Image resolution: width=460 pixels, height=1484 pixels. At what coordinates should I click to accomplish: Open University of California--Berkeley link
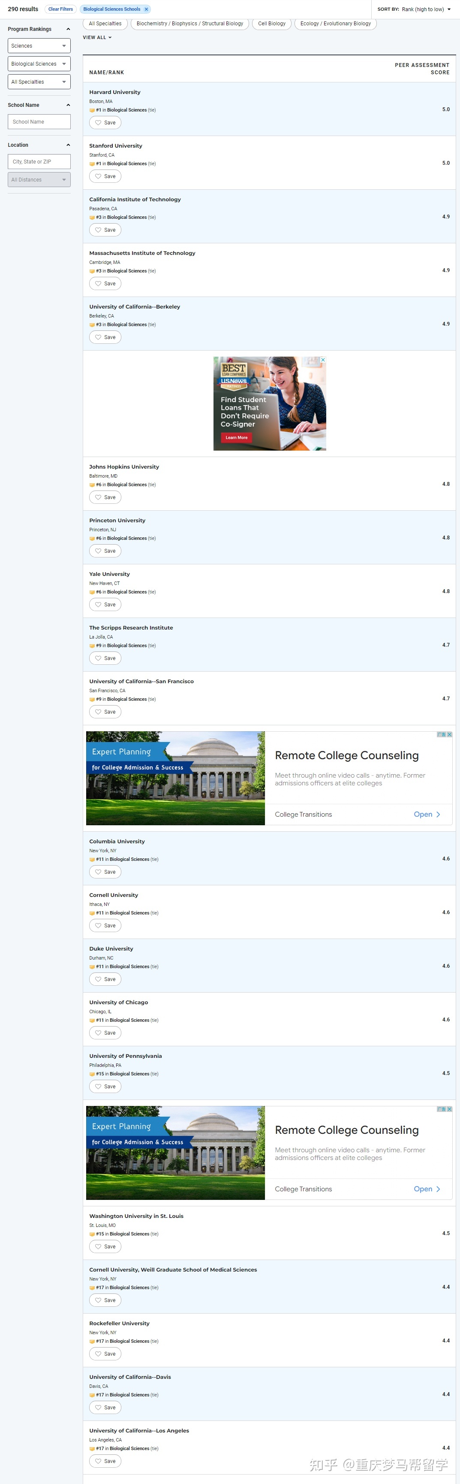135,306
